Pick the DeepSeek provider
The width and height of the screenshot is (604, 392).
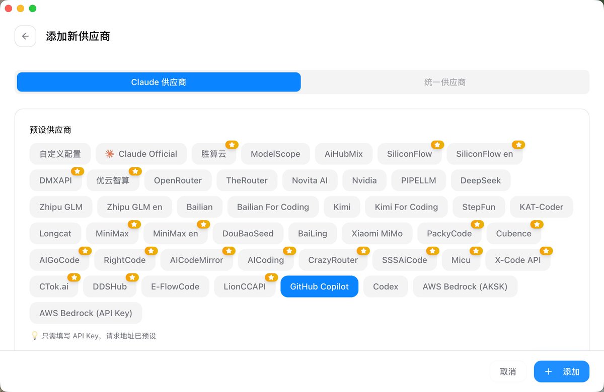[481, 180]
